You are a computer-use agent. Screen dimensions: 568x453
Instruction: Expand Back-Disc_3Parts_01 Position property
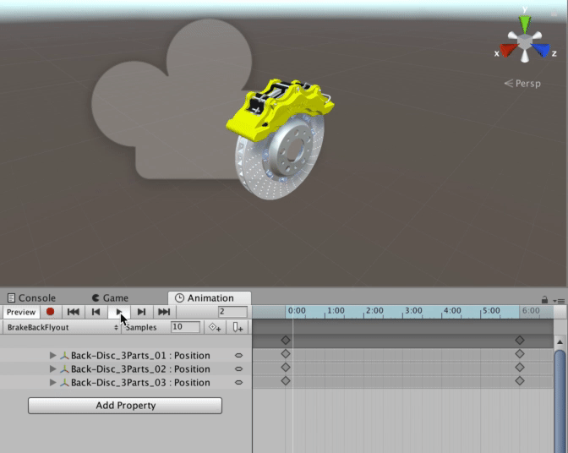53,356
